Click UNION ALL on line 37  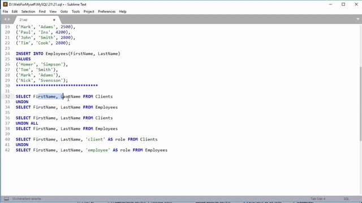pos(27,123)
